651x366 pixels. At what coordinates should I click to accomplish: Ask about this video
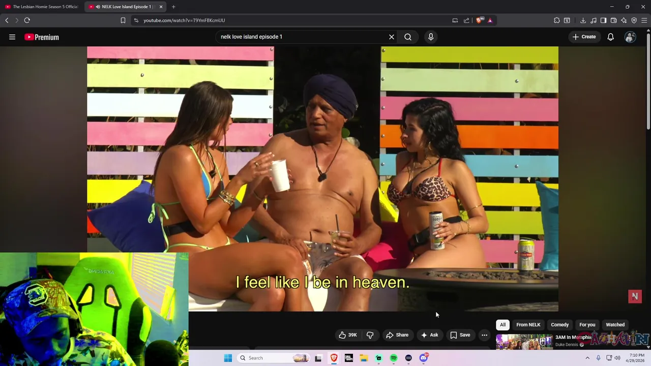click(x=429, y=335)
